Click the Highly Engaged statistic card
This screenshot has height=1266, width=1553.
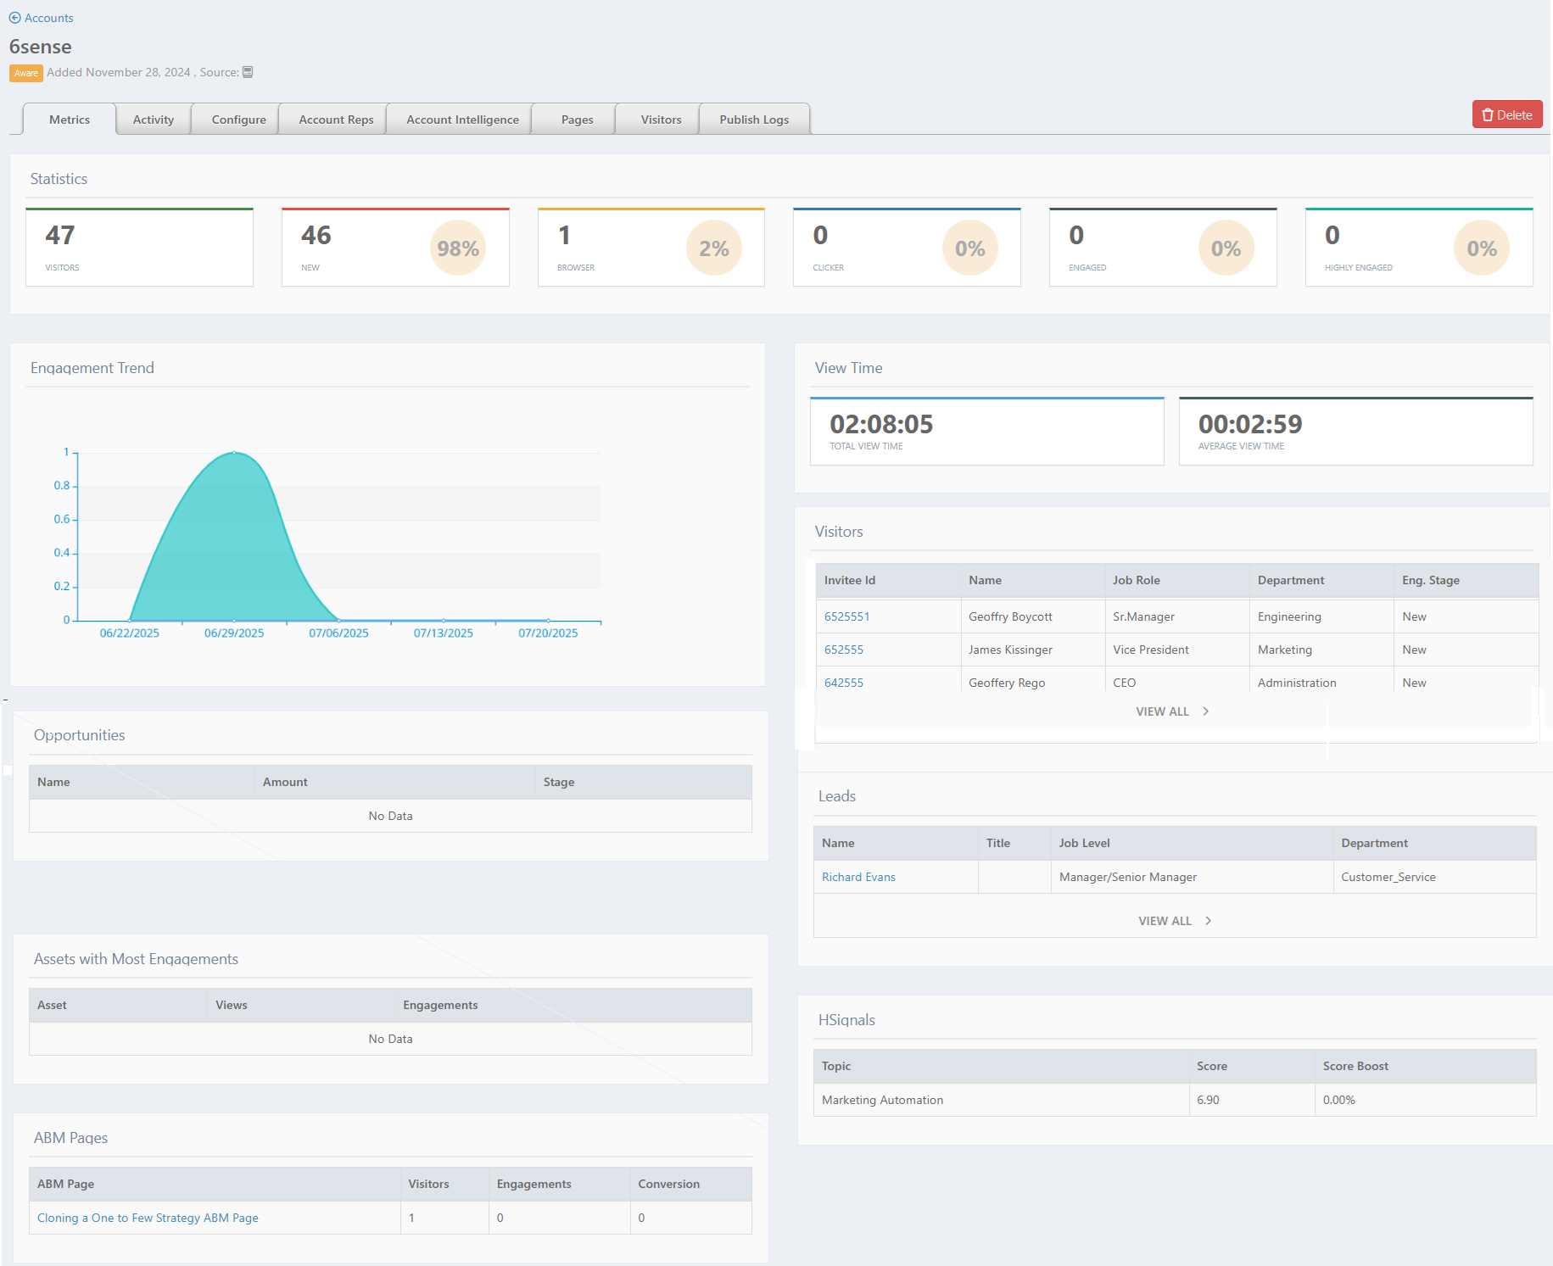[1419, 248]
